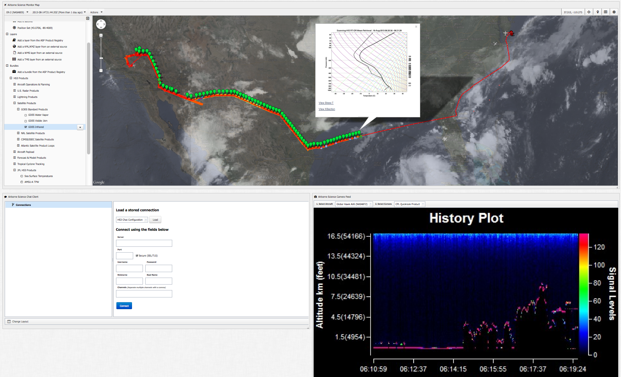Open the Actions menu
This screenshot has height=377, width=621.
click(96, 12)
